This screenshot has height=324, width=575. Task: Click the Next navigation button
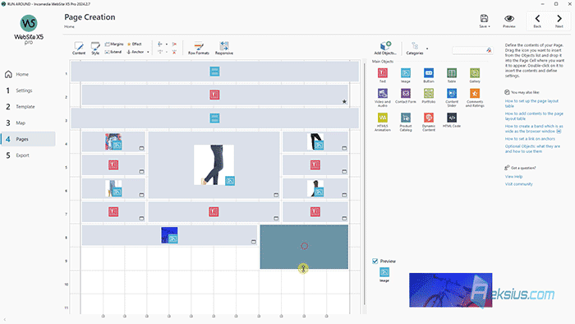559,21
